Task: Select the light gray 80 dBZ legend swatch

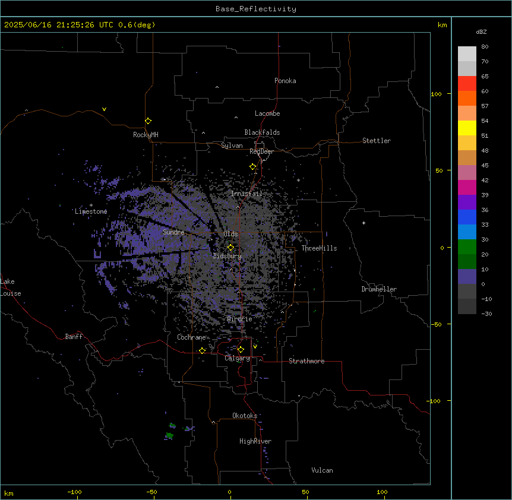Action: (x=467, y=53)
